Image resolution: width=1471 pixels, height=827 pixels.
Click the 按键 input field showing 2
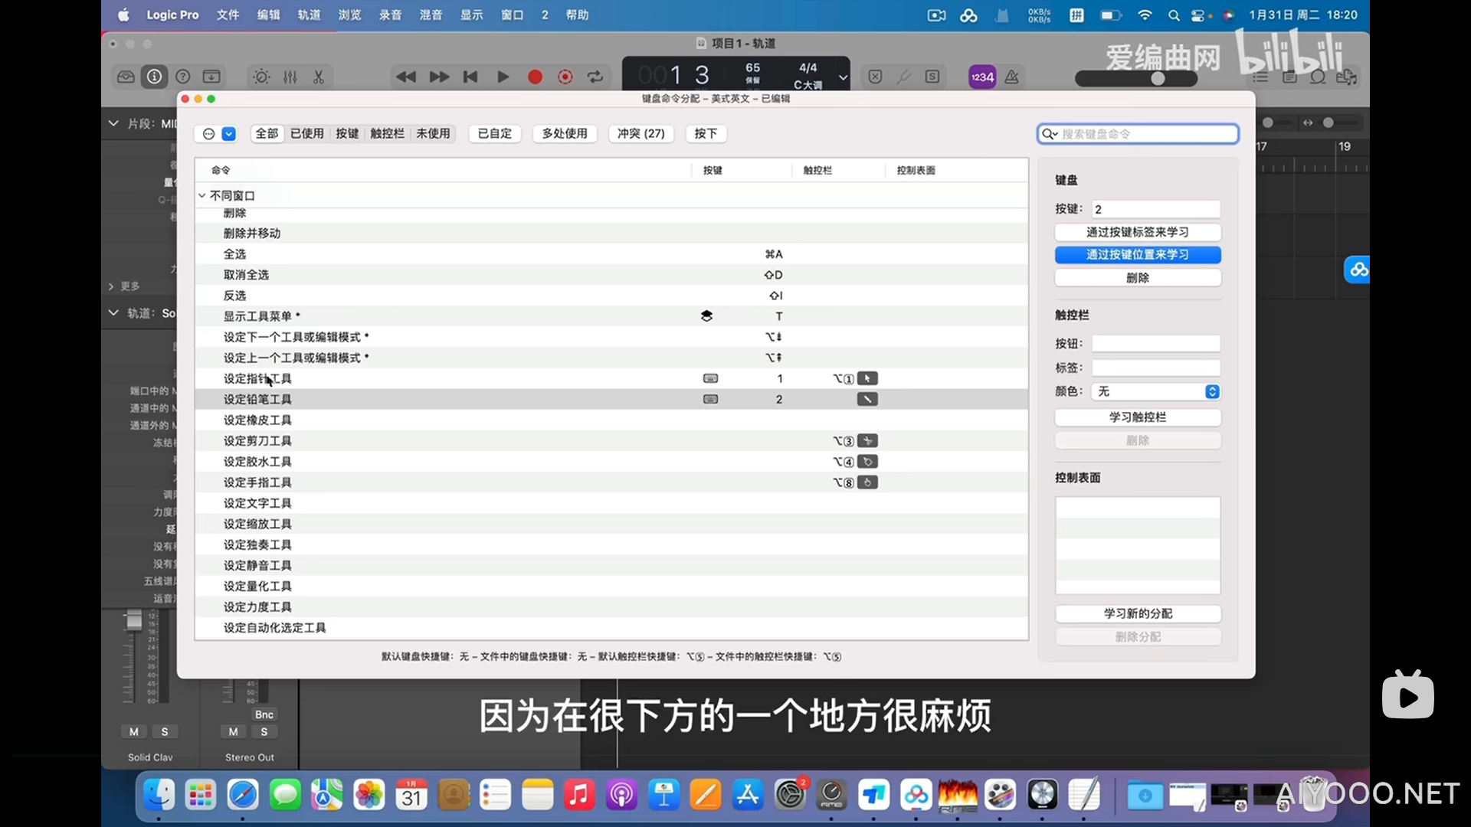pos(1155,209)
